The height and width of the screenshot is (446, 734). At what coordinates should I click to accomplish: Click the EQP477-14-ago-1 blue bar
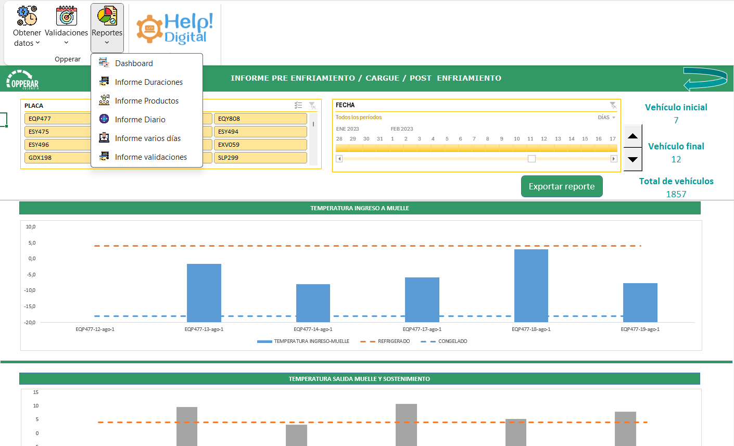click(313, 303)
